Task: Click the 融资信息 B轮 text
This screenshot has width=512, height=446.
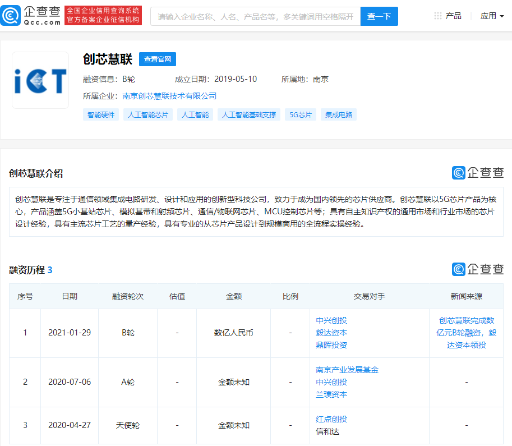Action: (109, 79)
